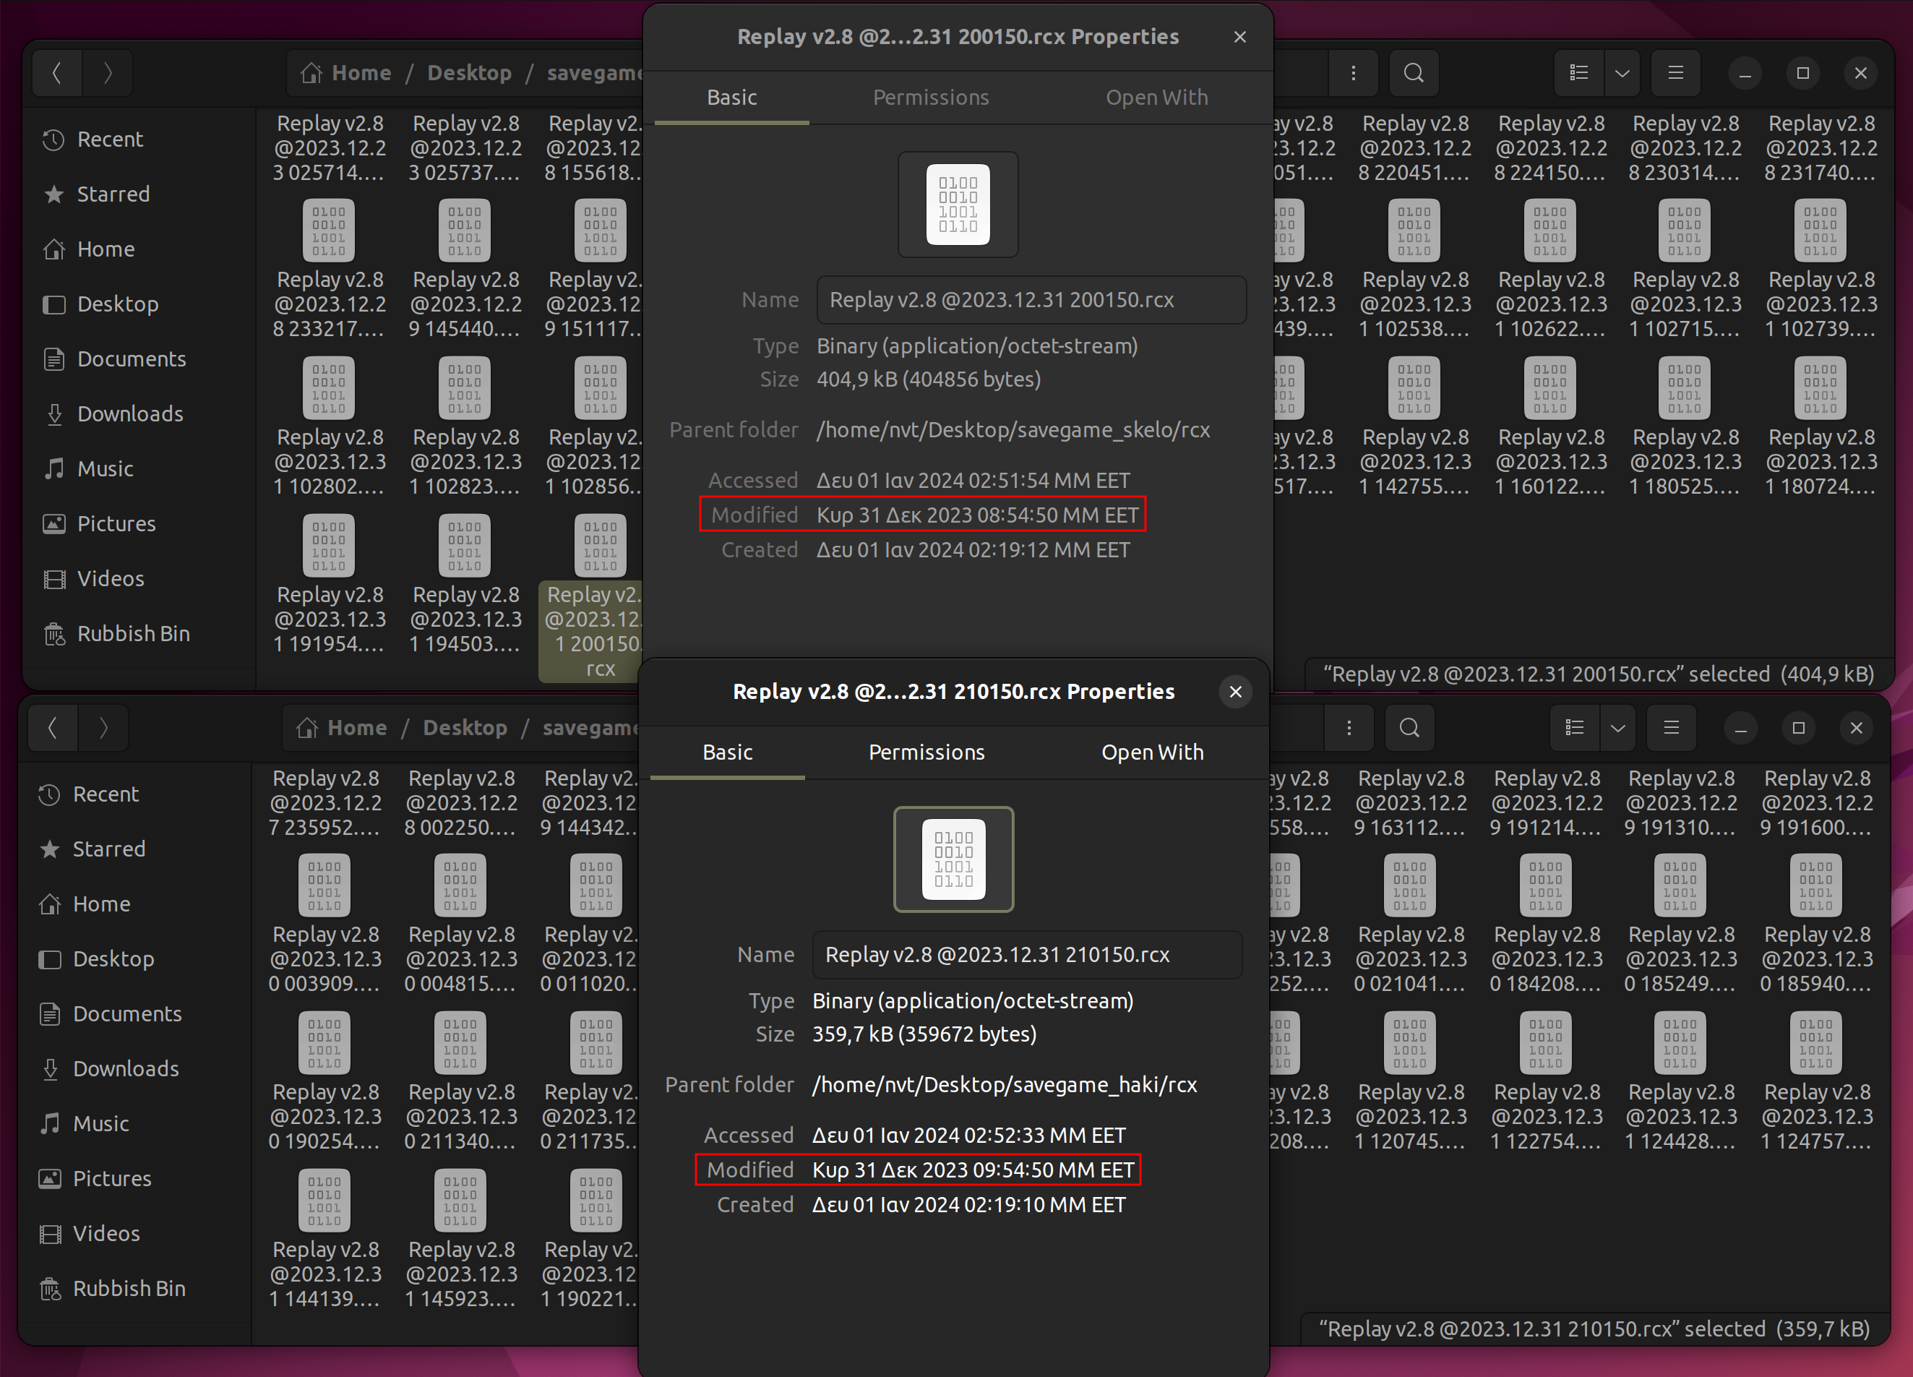Click the three-dot menu in bottom window
1913x1377 pixels.
(1349, 727)
